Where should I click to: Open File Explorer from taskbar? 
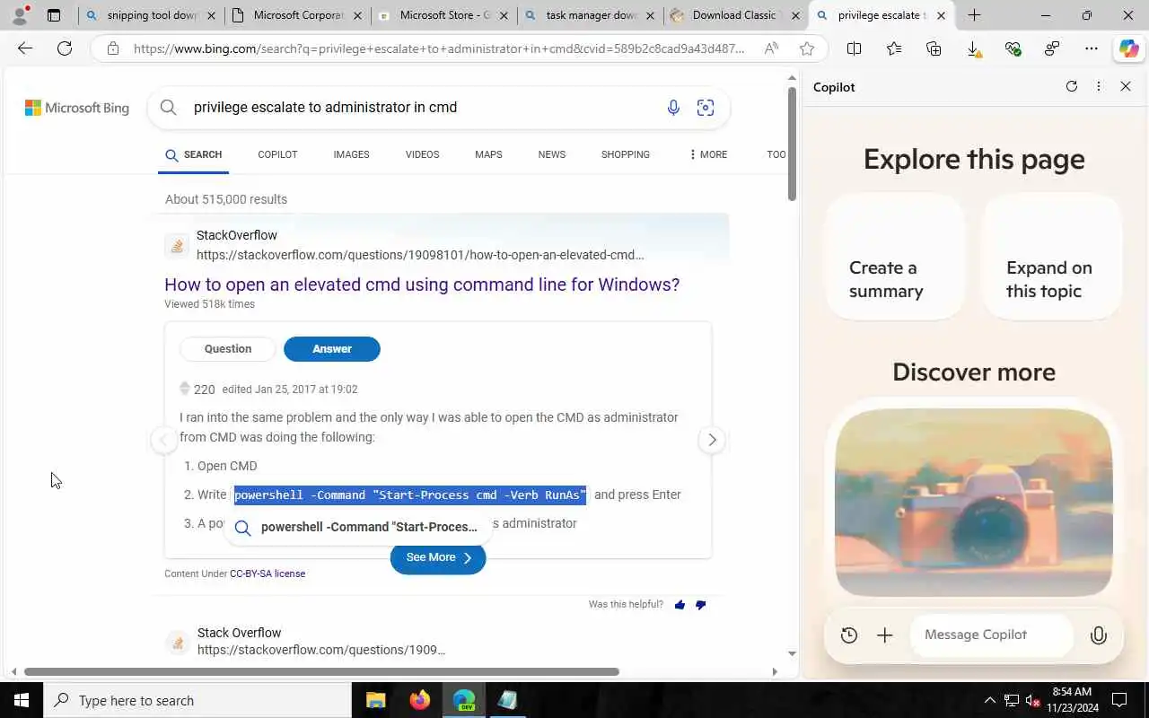tap(375, 700)
